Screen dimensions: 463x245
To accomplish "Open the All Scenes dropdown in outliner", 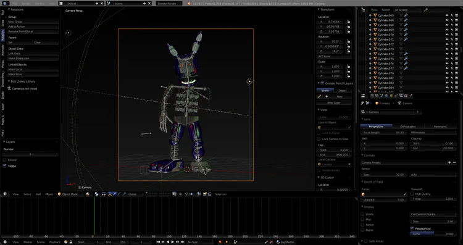I will pos(407,10).
